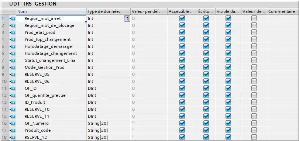This screenshot has width=299, height=141.
Task: Click default value 0 of Horodatage_changement
Action: point(134,53)
